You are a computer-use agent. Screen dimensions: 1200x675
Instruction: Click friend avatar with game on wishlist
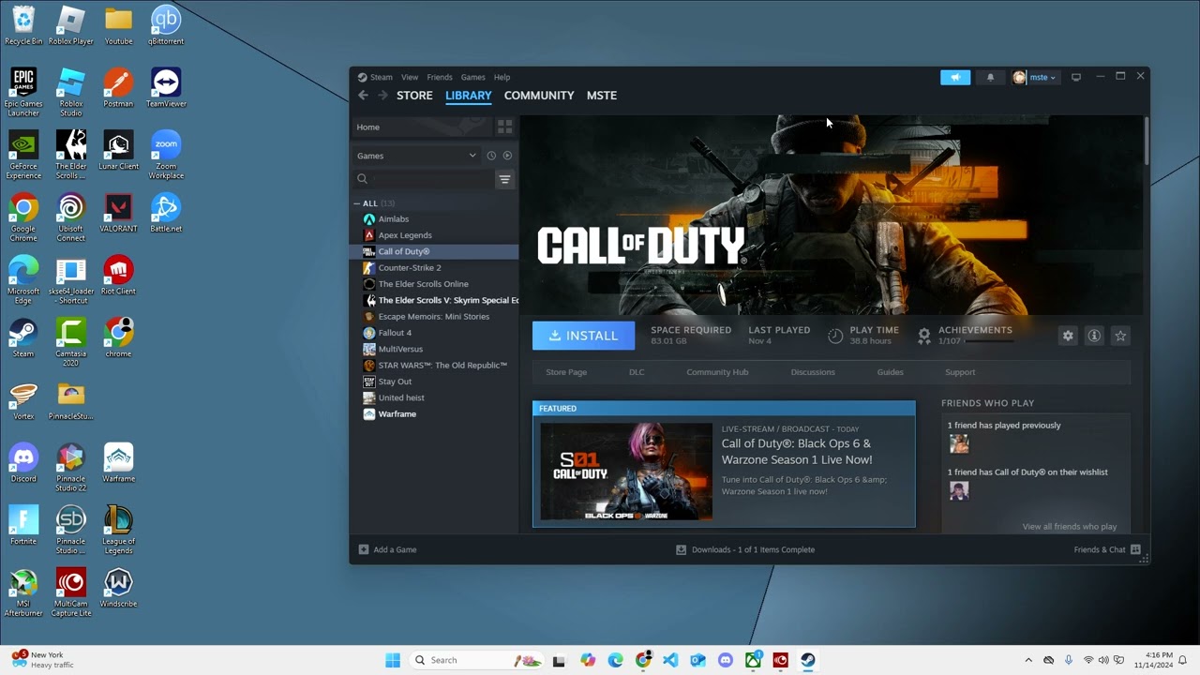pyautogui.click(x=958, y=490)
